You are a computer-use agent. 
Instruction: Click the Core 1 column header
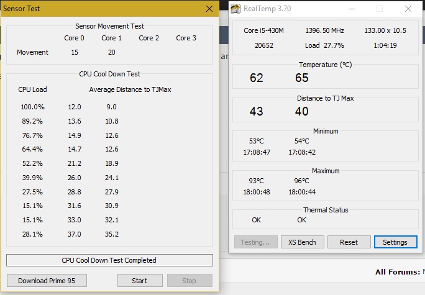[112, 38]
